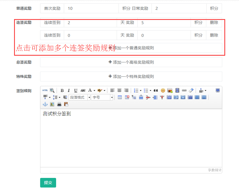This screenshot has height=188, width=239.
Task: Open font color picker letter A
Action: [90, 90]
